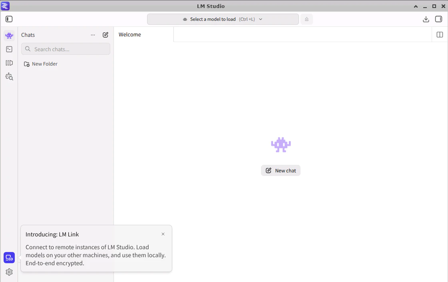Select the Welcome tab
Image resolution: width=448 pixels, height=282 pixels.
tap(130, 35)
